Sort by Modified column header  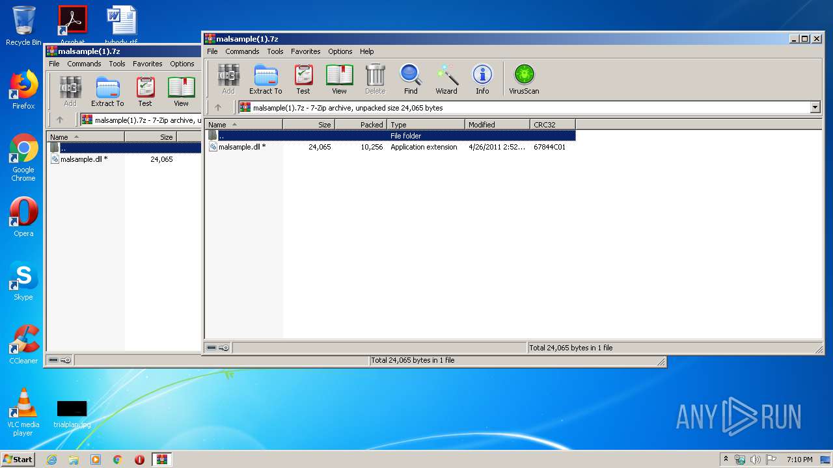tap(498, 125)
